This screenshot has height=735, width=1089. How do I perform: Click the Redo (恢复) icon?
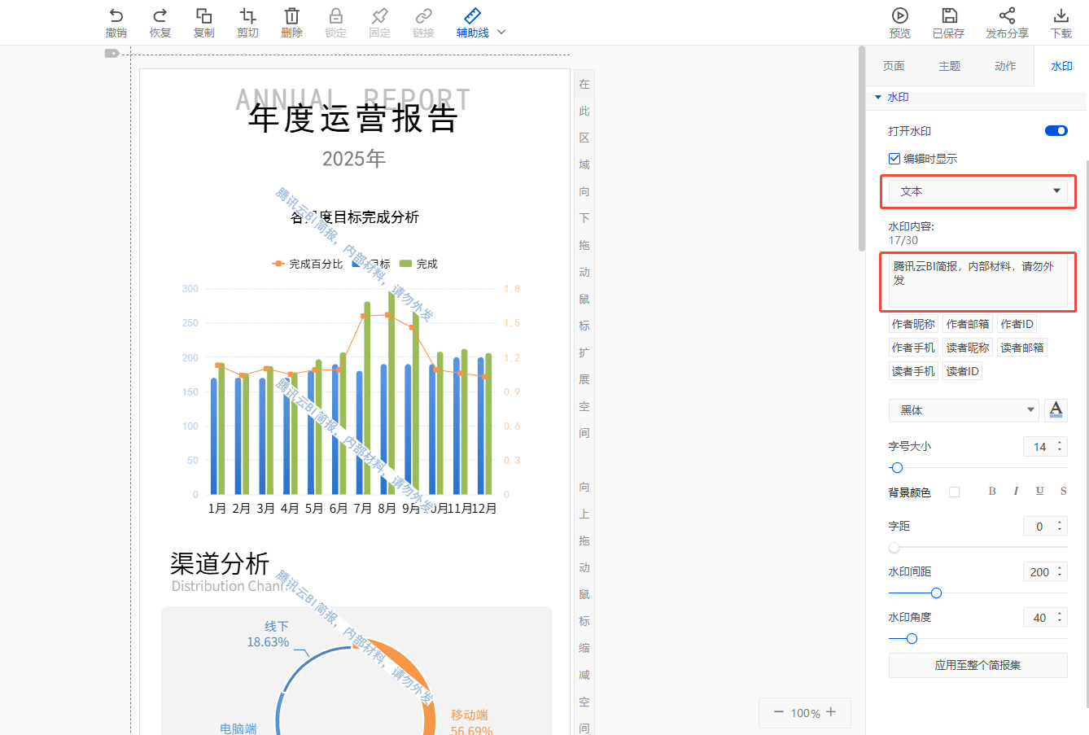pyautogui.click(x=160, y=15)
